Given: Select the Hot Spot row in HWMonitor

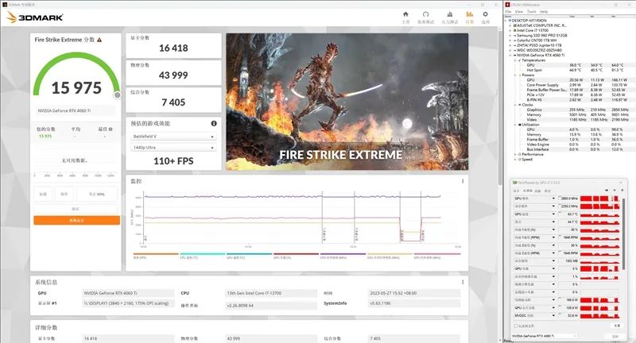Looking at the screenshot, I should point(575,70).
